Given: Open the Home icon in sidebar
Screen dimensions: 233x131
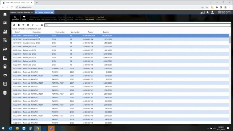Looking at the screenshot, I should tap(5, 14).
